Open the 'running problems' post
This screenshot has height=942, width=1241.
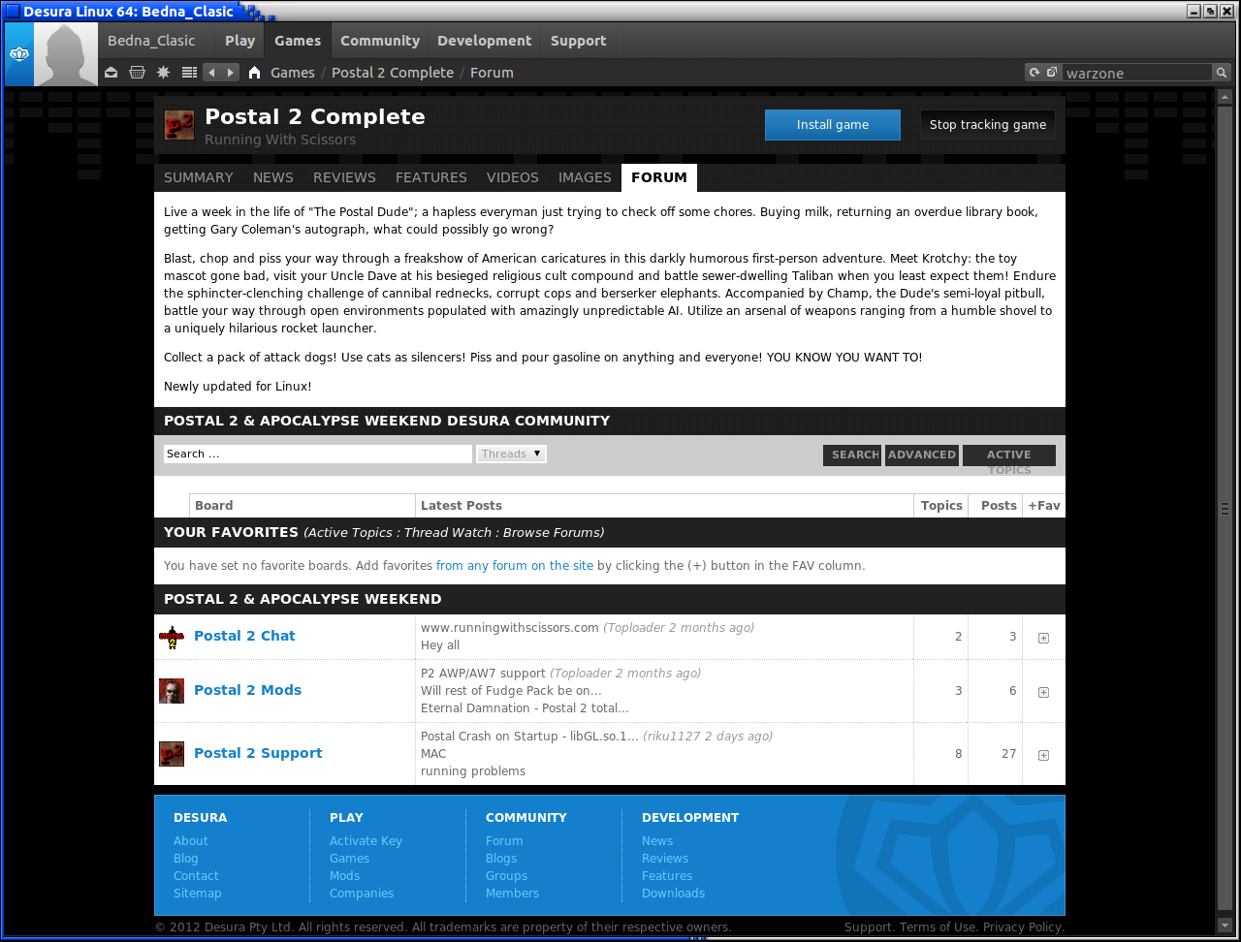473,771
